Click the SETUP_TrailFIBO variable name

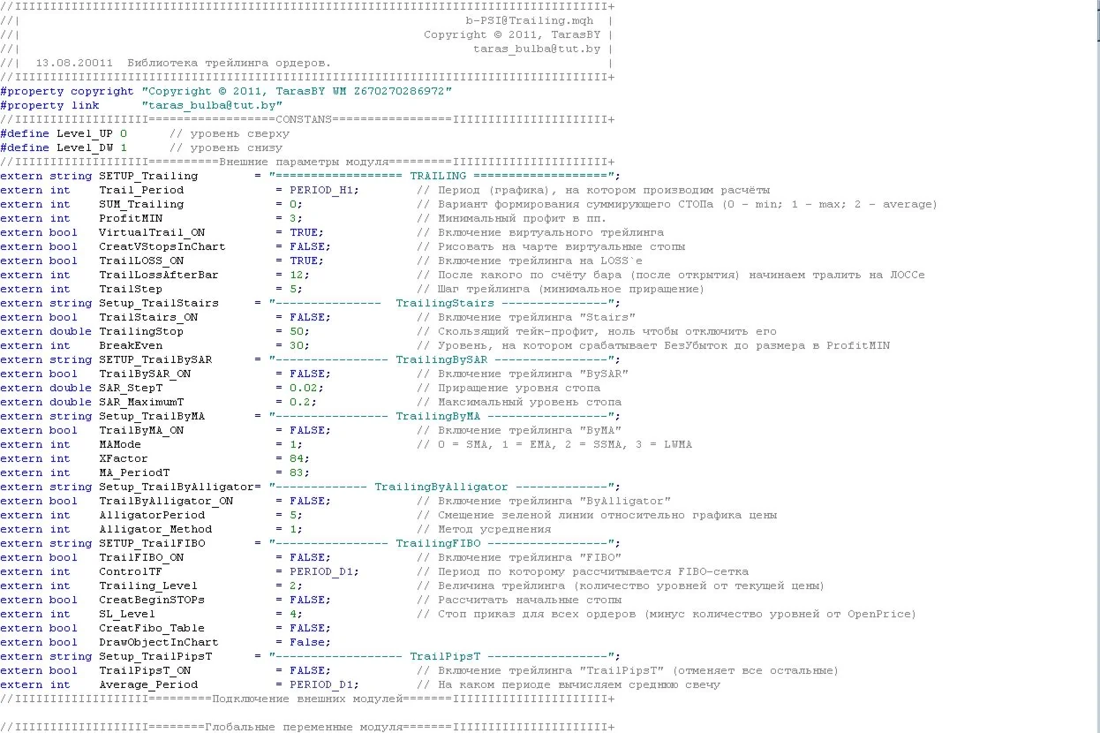pos(152,543)
